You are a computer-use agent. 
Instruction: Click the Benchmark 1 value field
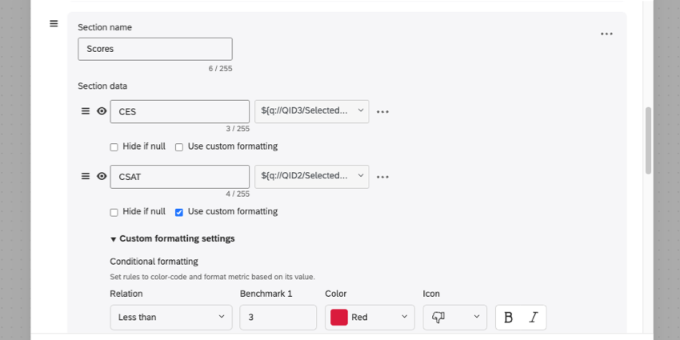278,318
